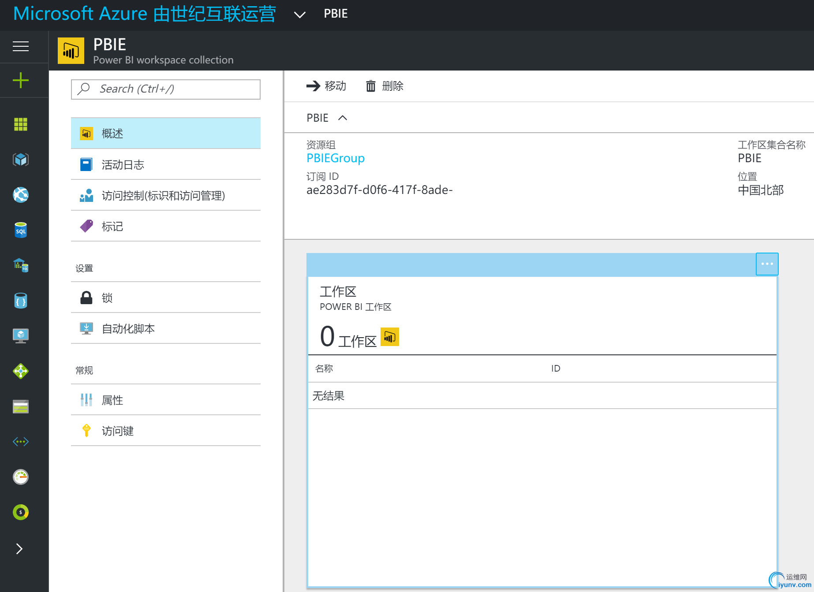Open the virtual machines monitor icon
This screenshot has height=592, width=814.
coord(21,336)
